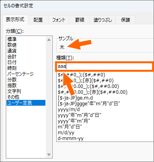Select the 会計 category
This screenshot has height=162, width=154.
click(x=26, y=56)
